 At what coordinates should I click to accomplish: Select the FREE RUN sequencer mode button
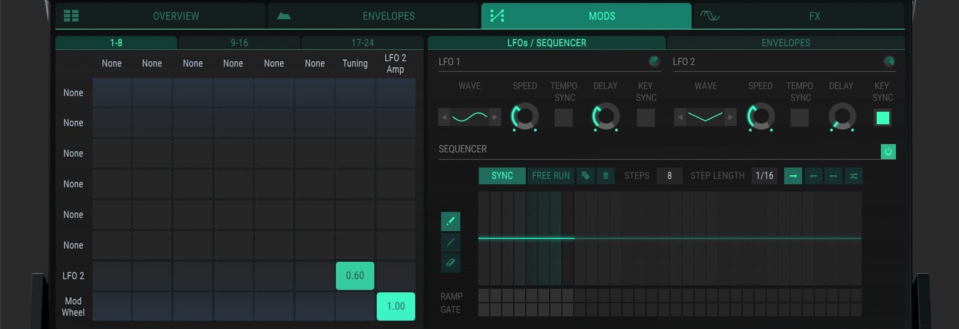(551, 175)
